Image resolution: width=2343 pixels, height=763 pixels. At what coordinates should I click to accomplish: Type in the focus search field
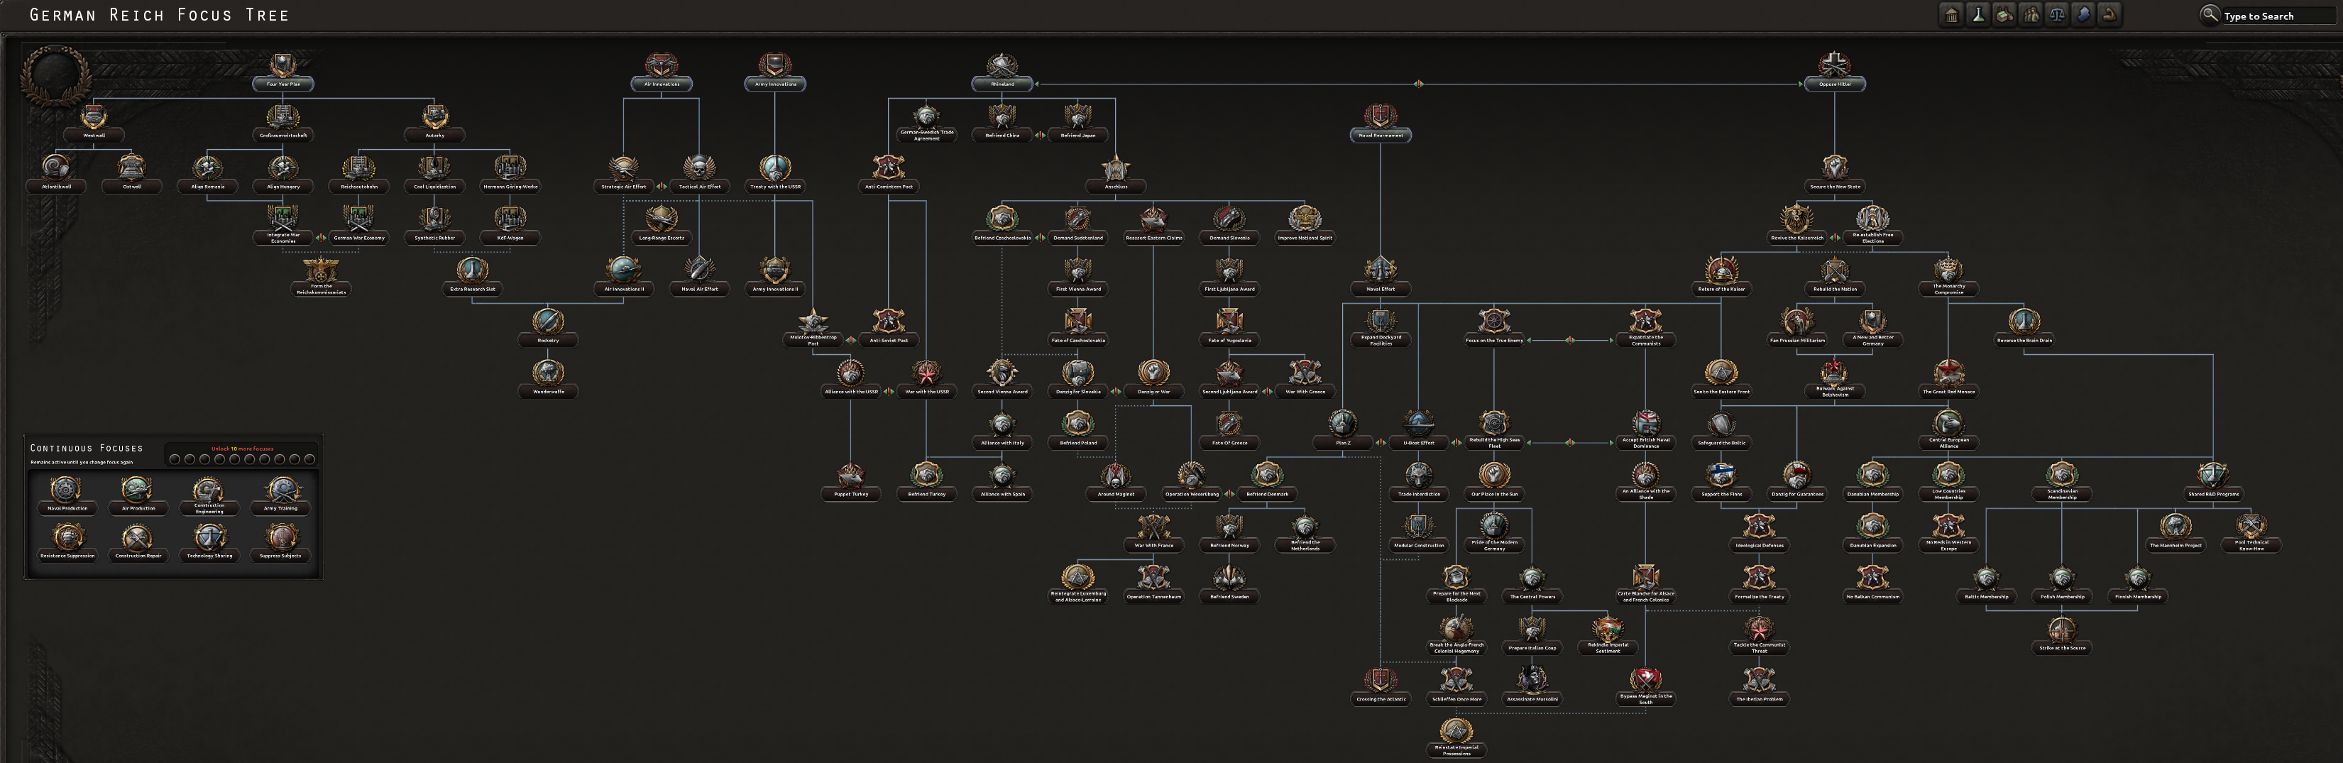(x=2278, y=16)
